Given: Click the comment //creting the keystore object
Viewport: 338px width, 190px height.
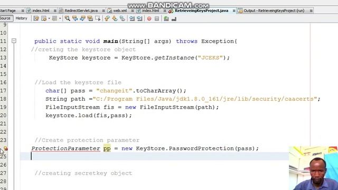Looking at the screenshot, I should tap(83, 50).
